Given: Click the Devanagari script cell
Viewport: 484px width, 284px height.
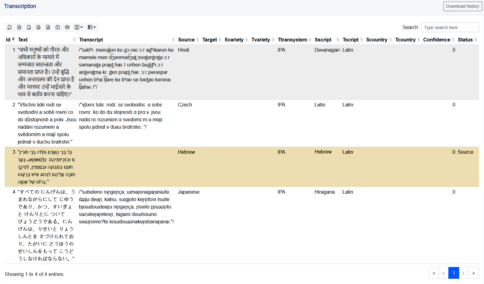Looking at the screenshot, I should pyautogui.click(x=327, y=50).
